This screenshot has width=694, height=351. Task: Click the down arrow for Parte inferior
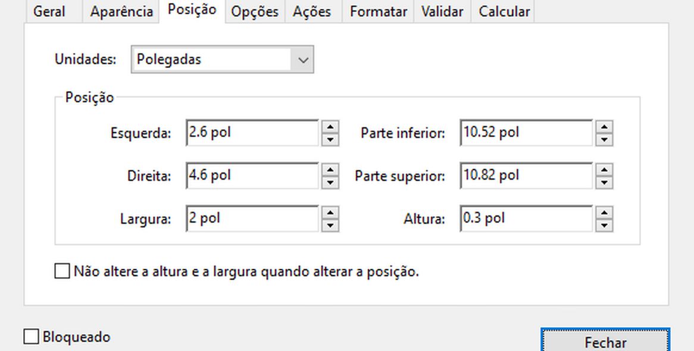(x=604, y=138)
